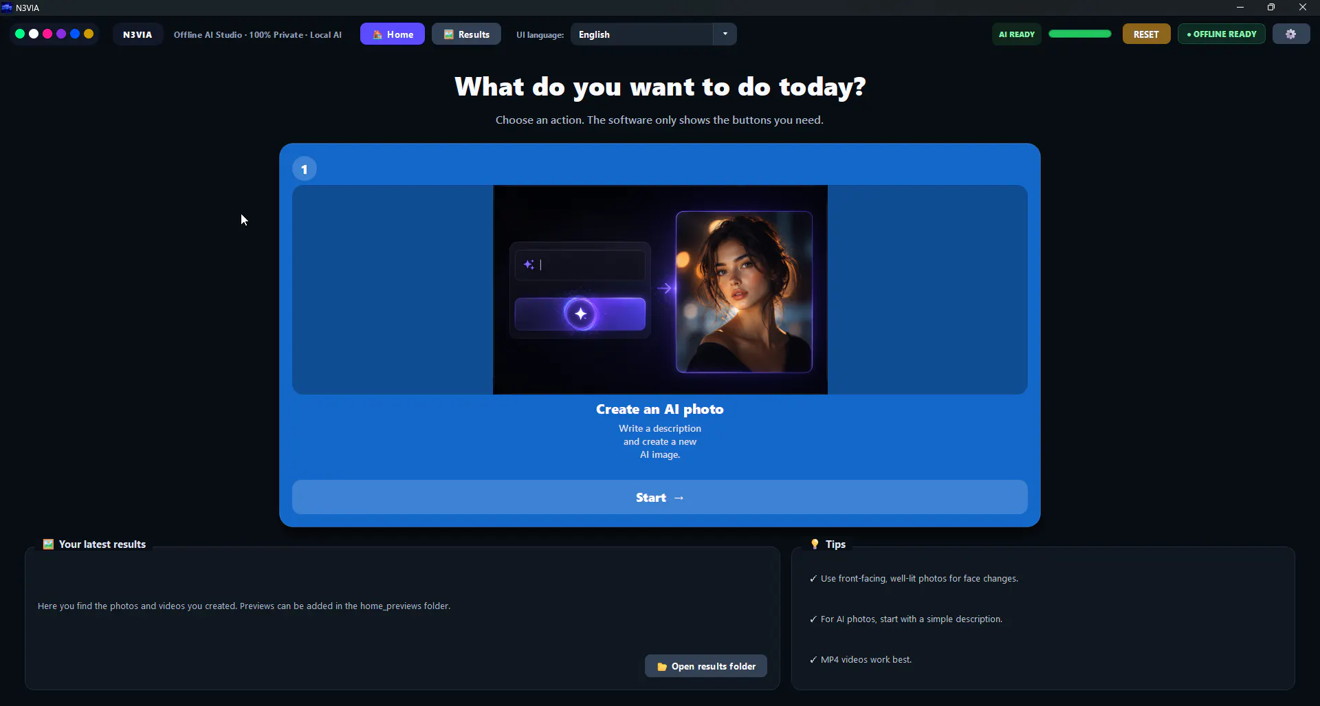
Task: Open the UI language English combo box
Action: (x=653, y=34)
